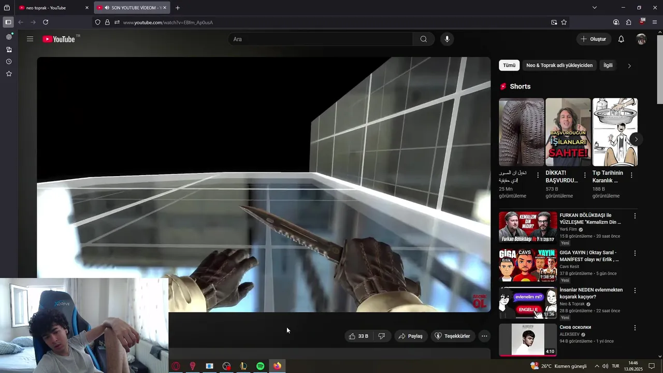Mute the playing tab audio icon
Screen dimensions: 663x373
pyautogui.click(x=107, y=8)
